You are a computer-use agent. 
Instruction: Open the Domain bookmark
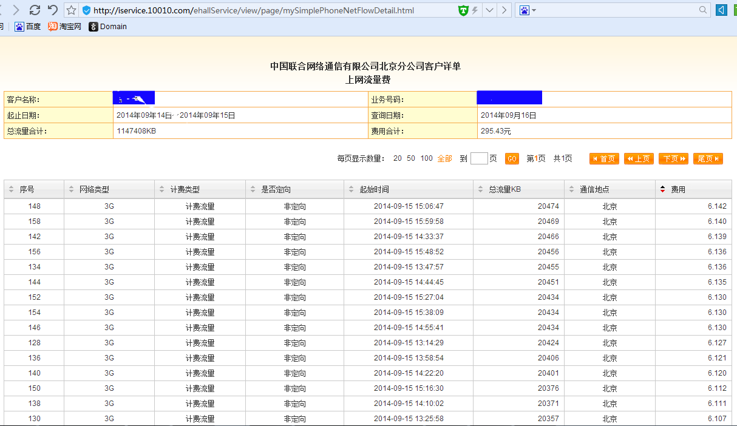point(108,27)
